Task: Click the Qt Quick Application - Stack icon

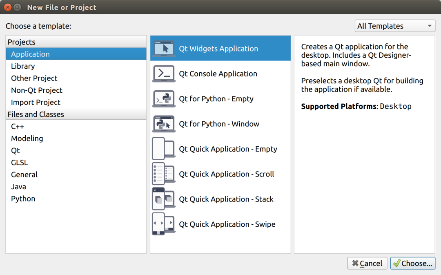Action: point(164,199)
